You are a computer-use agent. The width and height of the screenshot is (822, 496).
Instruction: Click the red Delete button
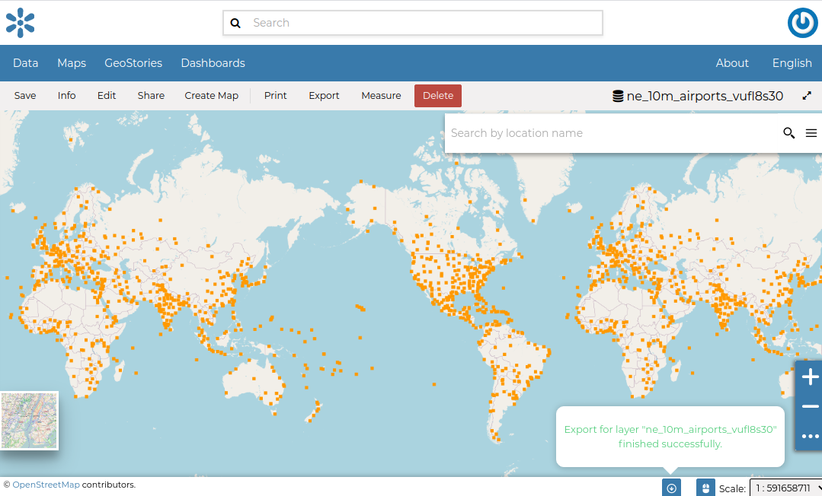point(438,96)
